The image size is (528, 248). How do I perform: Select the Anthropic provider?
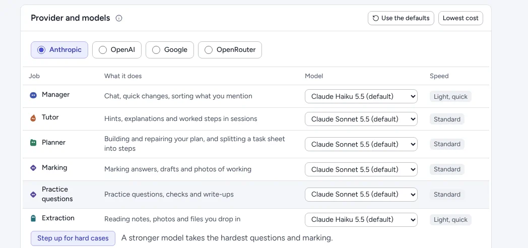point(59,50)
